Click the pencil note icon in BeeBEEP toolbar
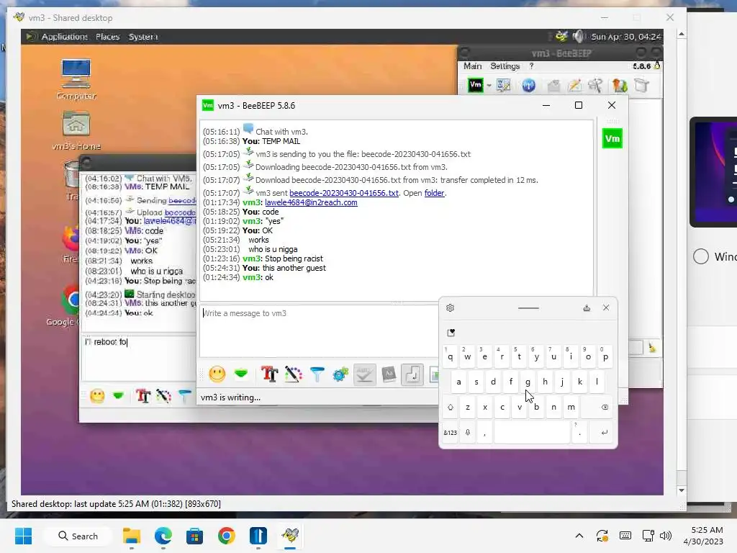The height and width of the screenshot is (553, 737). 574,86
